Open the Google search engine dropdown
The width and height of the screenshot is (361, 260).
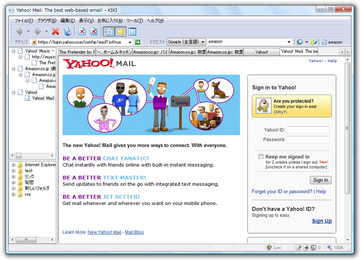pos(203,42)
